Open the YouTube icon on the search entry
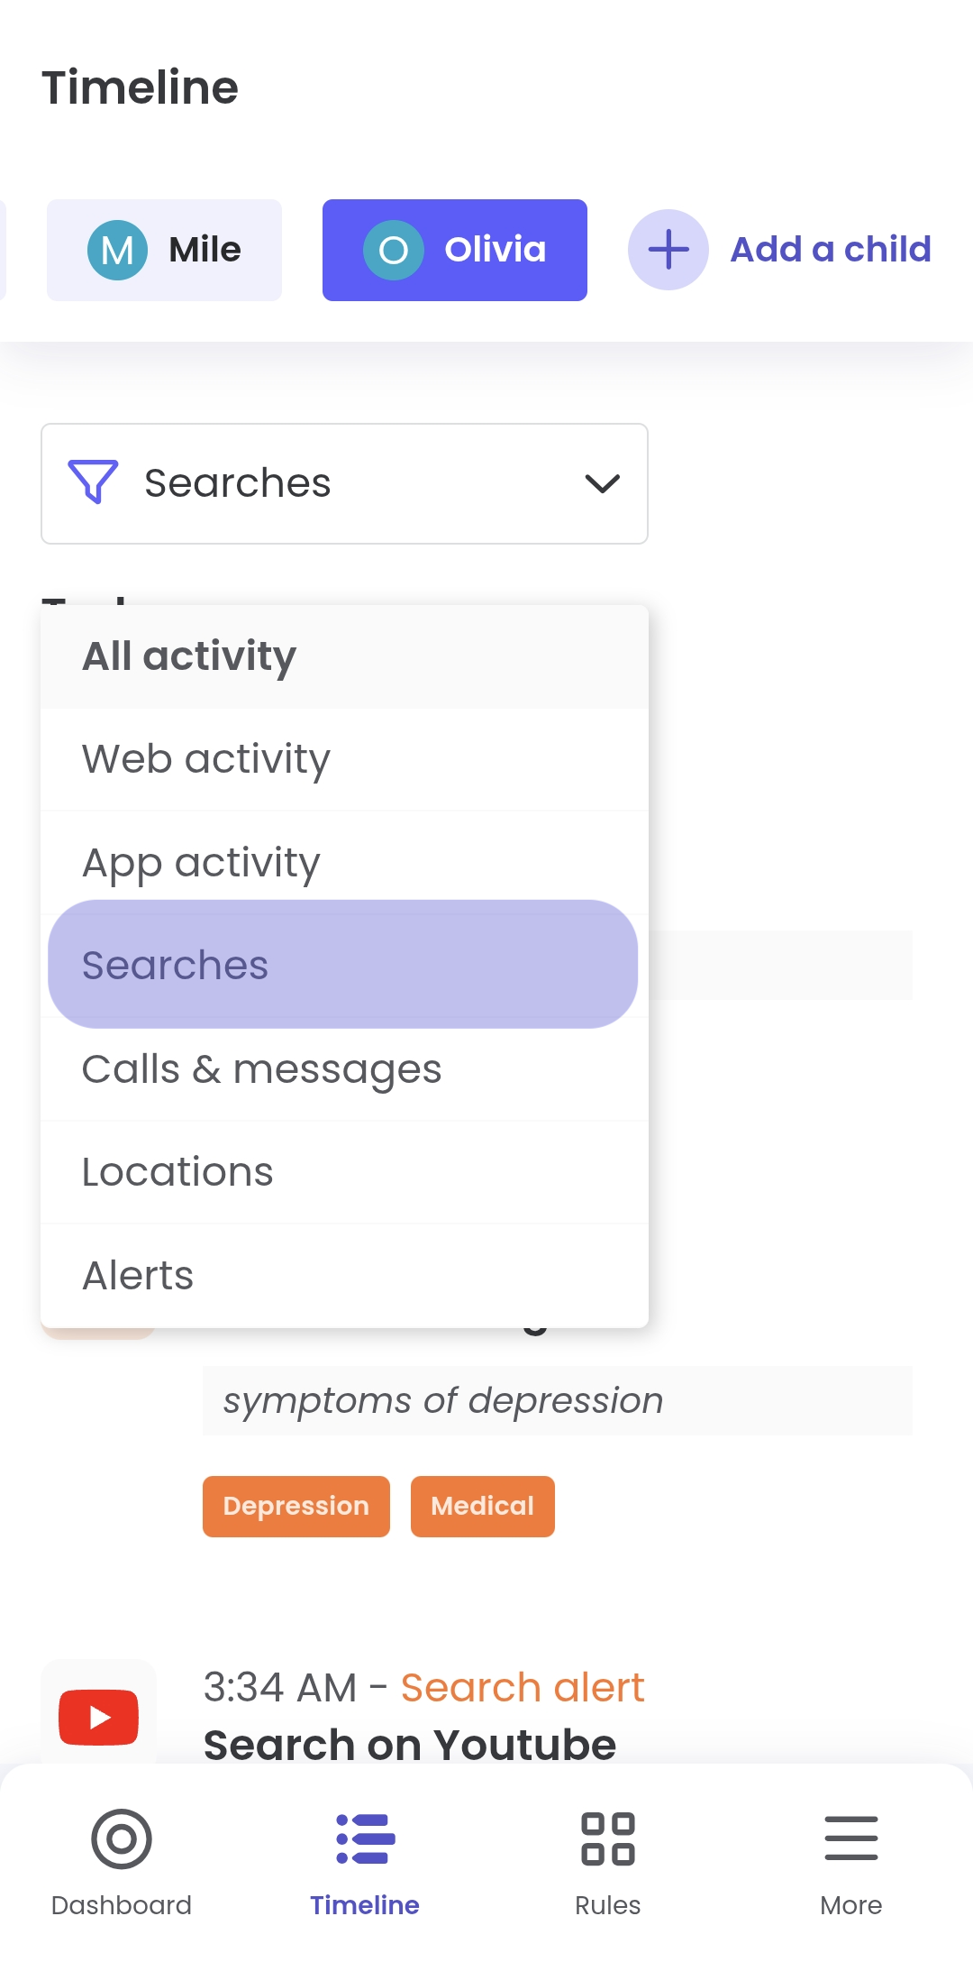Image resolution: width=973 pixels, height=1962 pixels. click(98, 1716)
